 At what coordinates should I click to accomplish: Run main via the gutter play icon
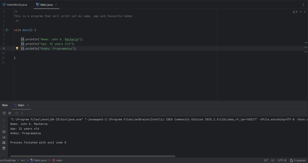coord(7,30)
